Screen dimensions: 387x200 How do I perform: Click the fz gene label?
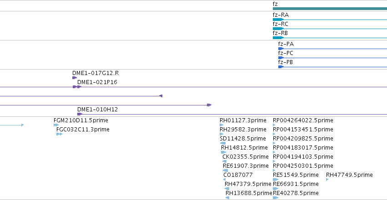[x=275, y=4]
